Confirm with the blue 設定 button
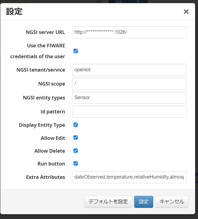 pos(144,202)
